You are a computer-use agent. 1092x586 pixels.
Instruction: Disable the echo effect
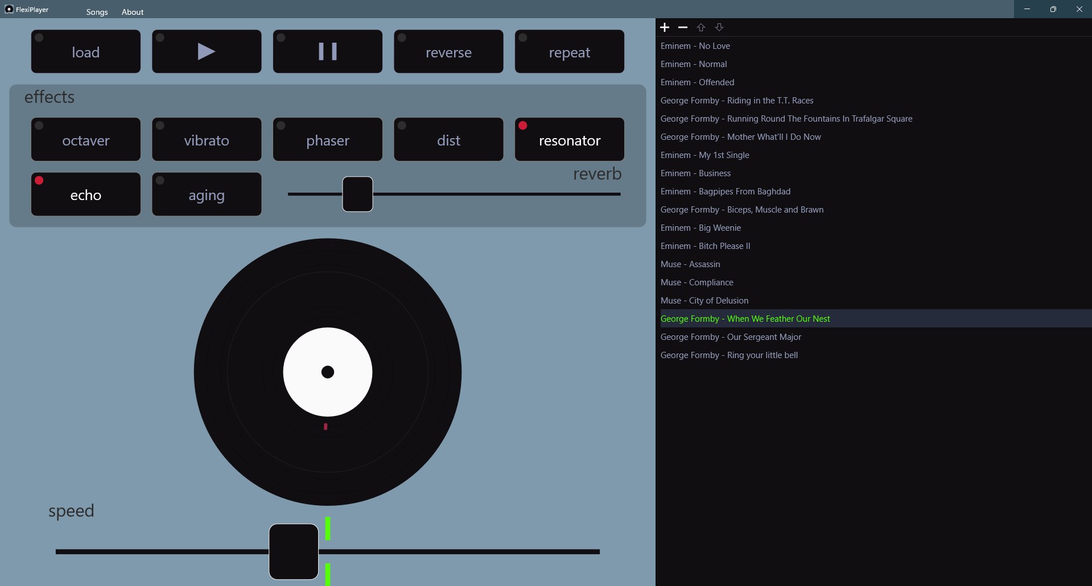[x=85, y=194]
